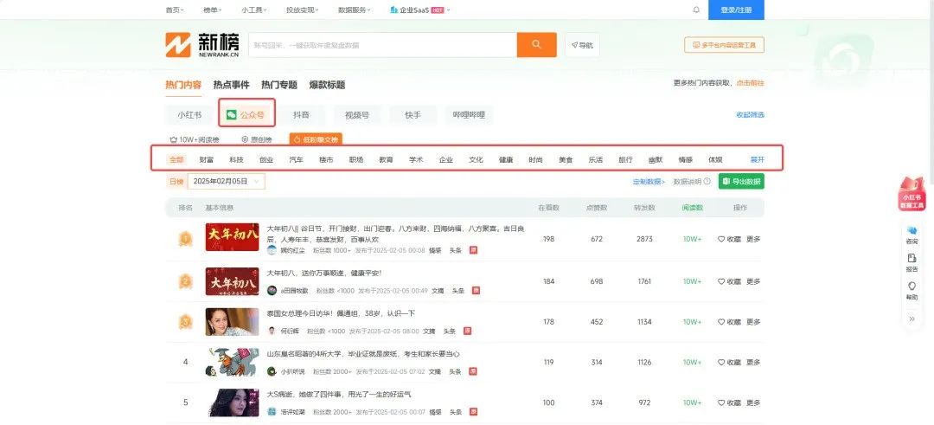
Task: Click 数据说明 help question icon
Action: click(x=707, y=181)
